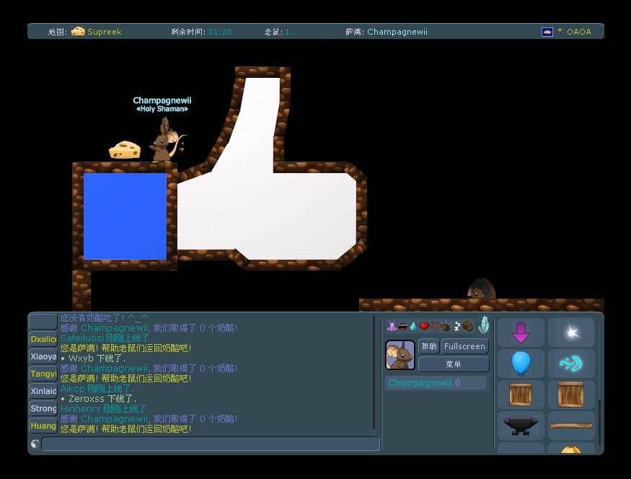Click the remaining time value 01:28
The height and width of the screenshot is (479, 631).
220,32
